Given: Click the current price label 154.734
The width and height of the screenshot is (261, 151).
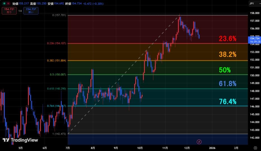Looking at the screenshot, I should (255, 38).
